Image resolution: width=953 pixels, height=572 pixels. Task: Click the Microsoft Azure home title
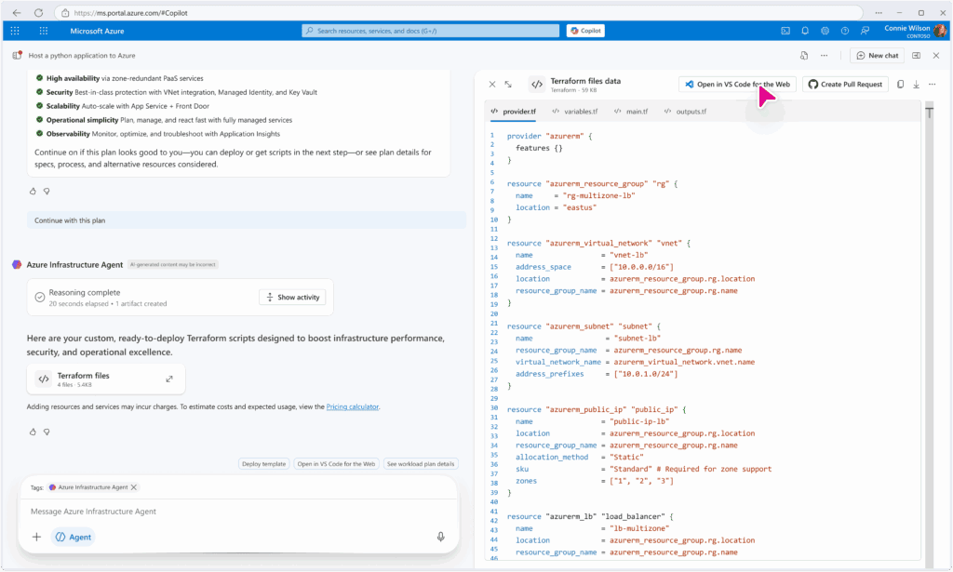tap(97, 31)
